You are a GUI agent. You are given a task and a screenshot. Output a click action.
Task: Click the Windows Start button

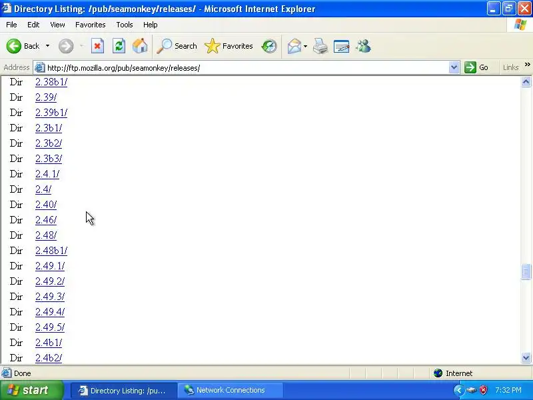point(32,390)
